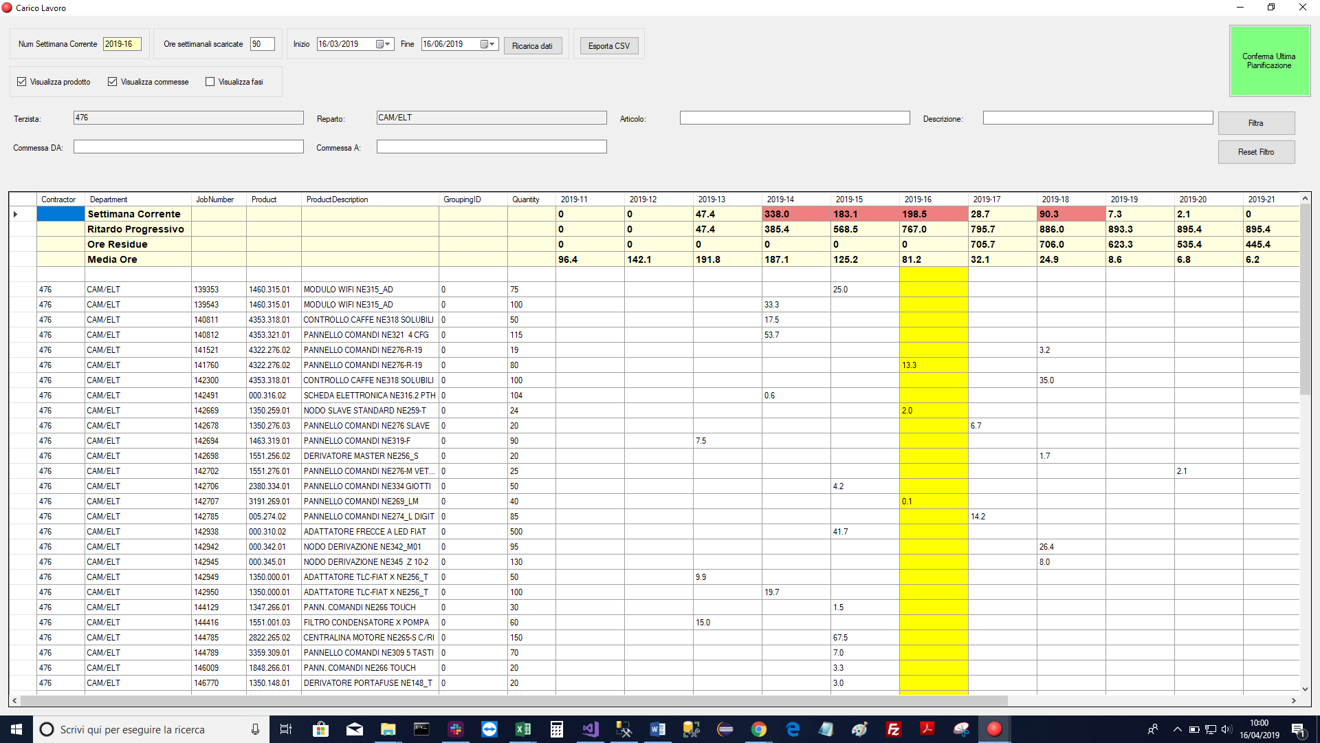Click the Windows search box

click(x=150, y=729)
